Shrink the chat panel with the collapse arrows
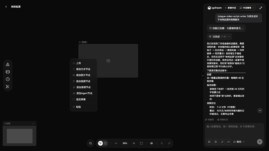 coord(261,8)
